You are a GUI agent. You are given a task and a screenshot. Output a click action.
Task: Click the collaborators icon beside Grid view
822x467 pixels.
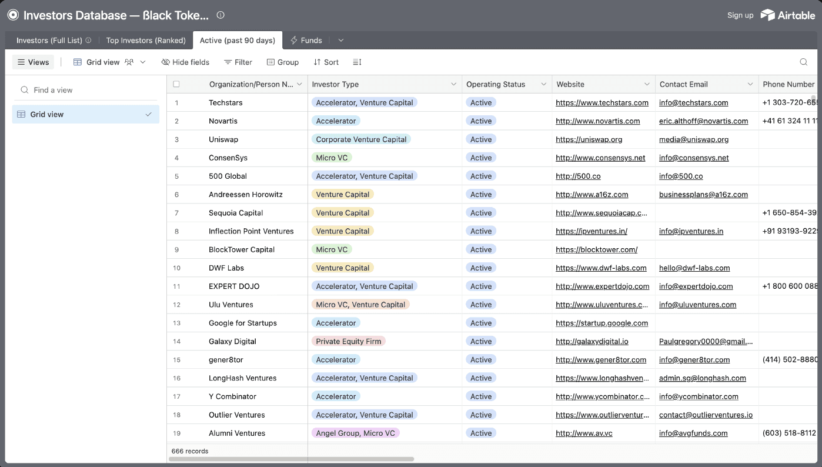pyautogui.click(x=129, y=62)
